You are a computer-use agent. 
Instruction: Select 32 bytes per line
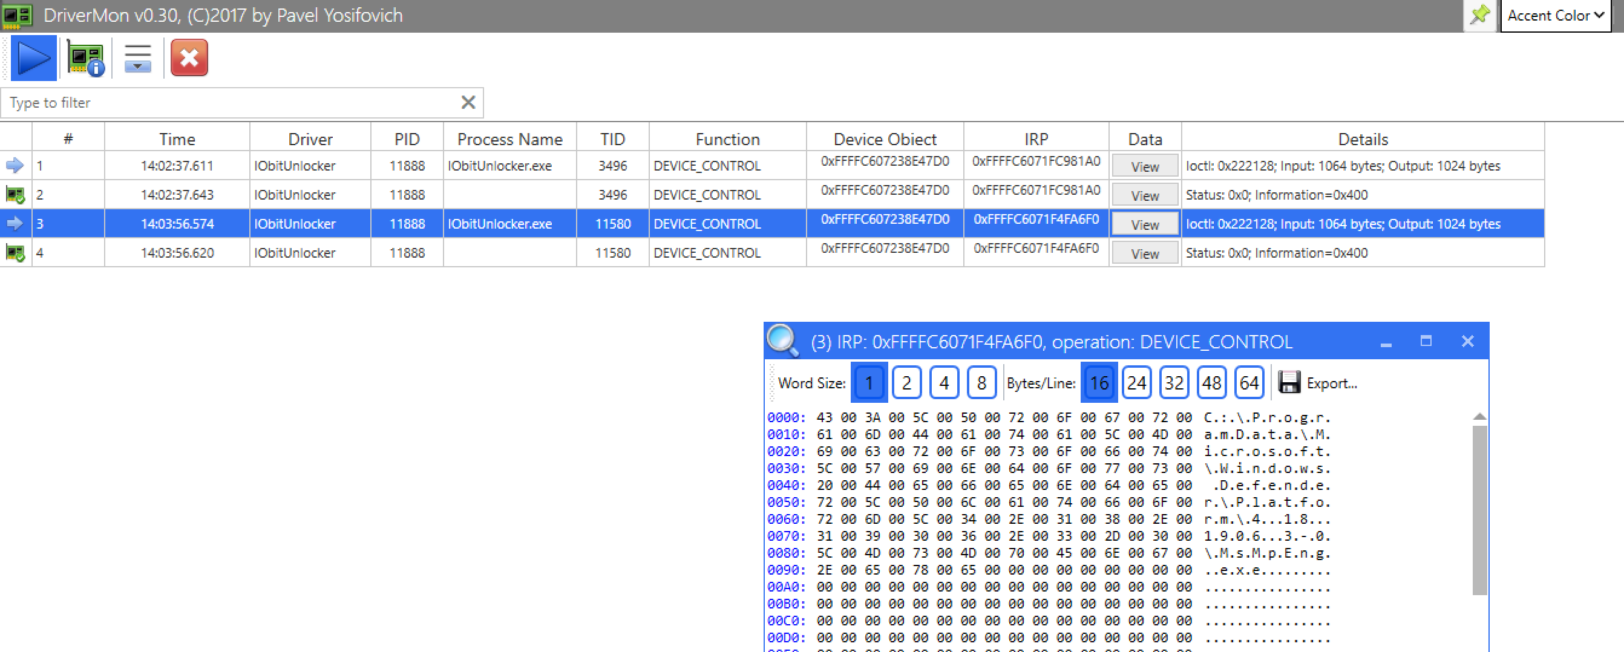(1174, 382)
